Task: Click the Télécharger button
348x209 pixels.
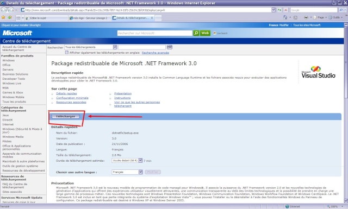Action: pyautogui.click(x=65, y=116)
